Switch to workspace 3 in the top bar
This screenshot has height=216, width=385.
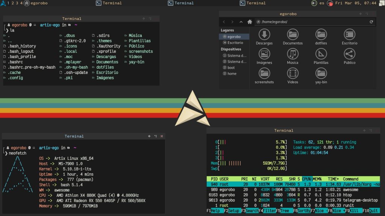coord(17,3)
